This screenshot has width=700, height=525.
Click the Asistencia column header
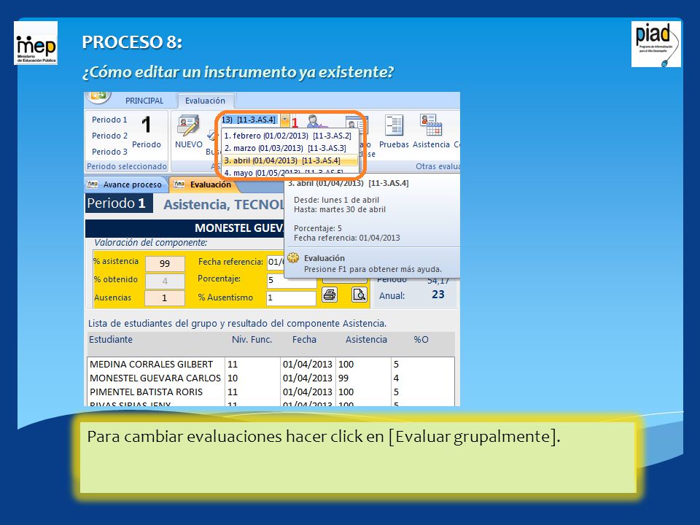[366, 339]
